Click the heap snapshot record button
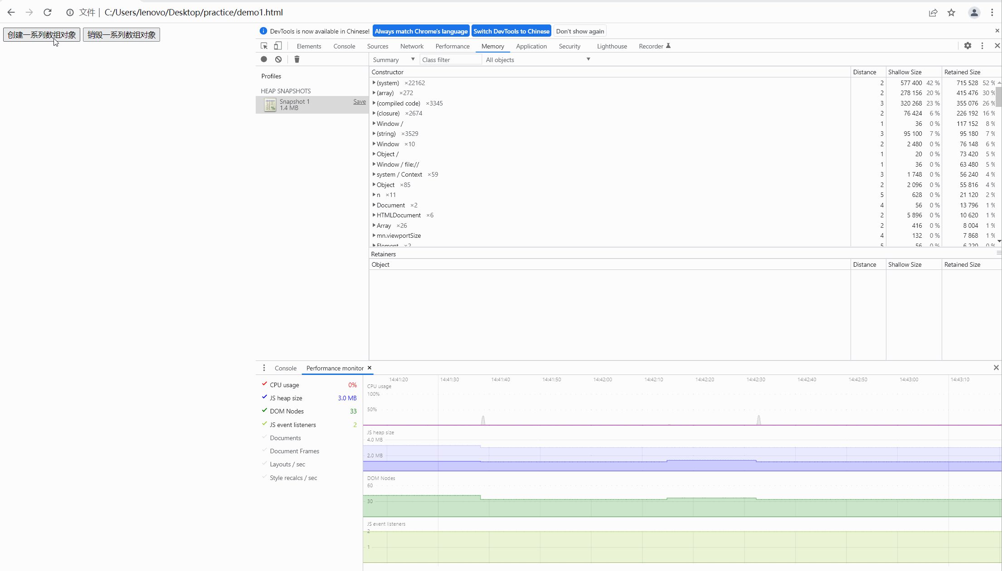1002x571 pixels. coord(264,60)
